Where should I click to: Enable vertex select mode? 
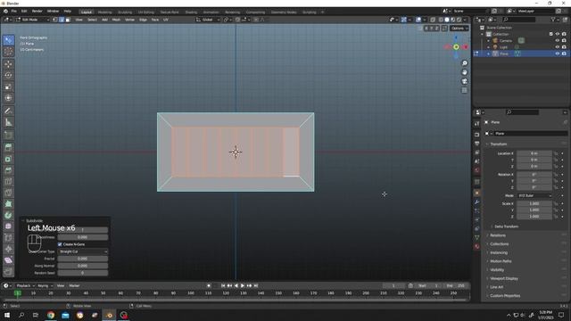55,20
